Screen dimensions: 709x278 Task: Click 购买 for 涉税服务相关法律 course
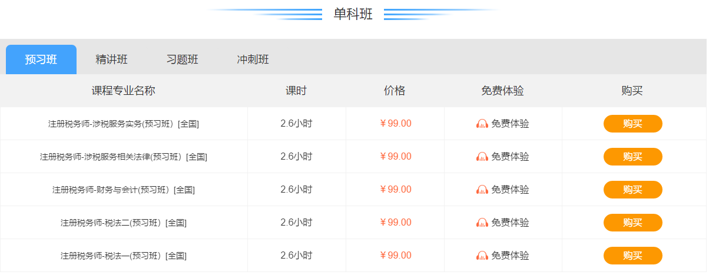click(633, 157)
